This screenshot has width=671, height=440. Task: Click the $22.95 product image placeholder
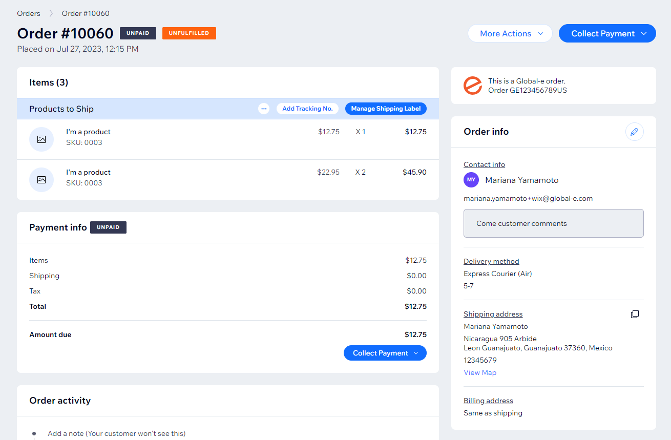click(41, 180)
